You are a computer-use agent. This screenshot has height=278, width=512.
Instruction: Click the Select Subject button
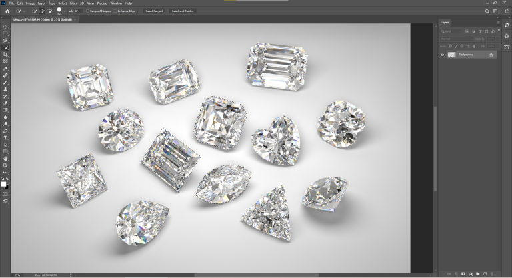[x=154, y=11]
